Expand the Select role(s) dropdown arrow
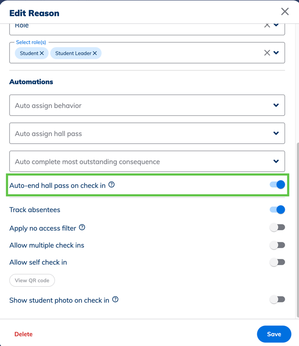Screen dimensions: 299x346 click(276, 53)
